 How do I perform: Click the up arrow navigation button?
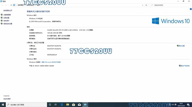coord(11,5)
